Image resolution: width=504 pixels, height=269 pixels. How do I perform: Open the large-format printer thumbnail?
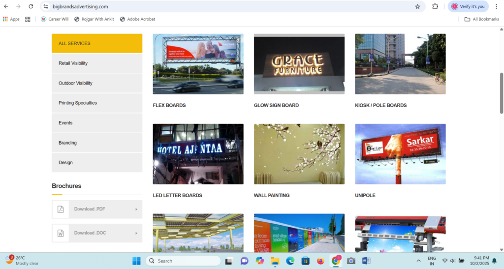coord(400,233)
